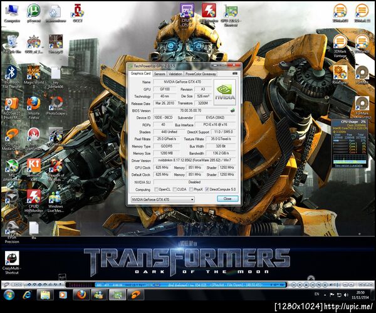Click the BIOS Version field
Viewport: 376px width, 313px height.
[x=191, y=110]
